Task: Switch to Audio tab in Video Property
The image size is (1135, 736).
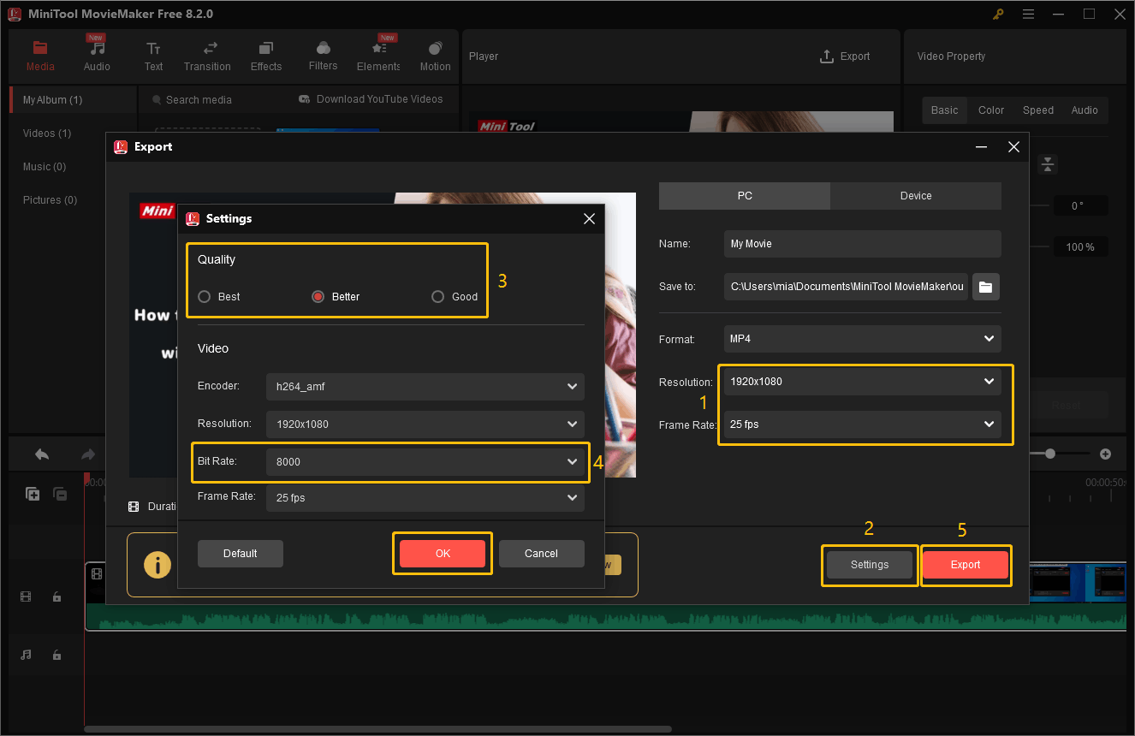Action: pos(1084,110)
